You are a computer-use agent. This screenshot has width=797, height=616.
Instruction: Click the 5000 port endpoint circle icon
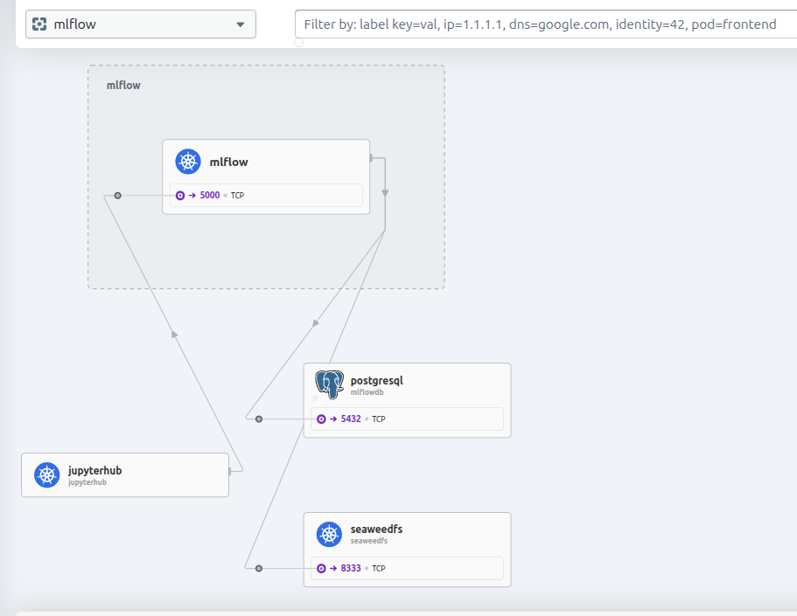[180, 195]
